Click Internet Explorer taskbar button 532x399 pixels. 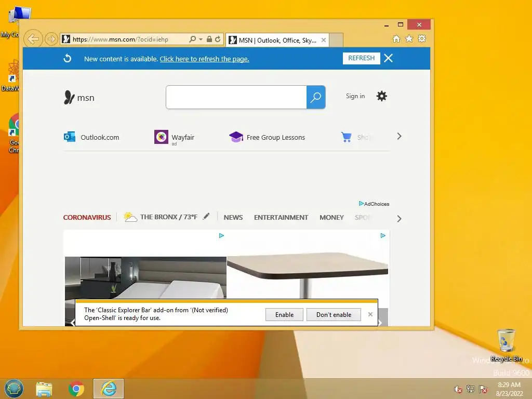(109, 389)
